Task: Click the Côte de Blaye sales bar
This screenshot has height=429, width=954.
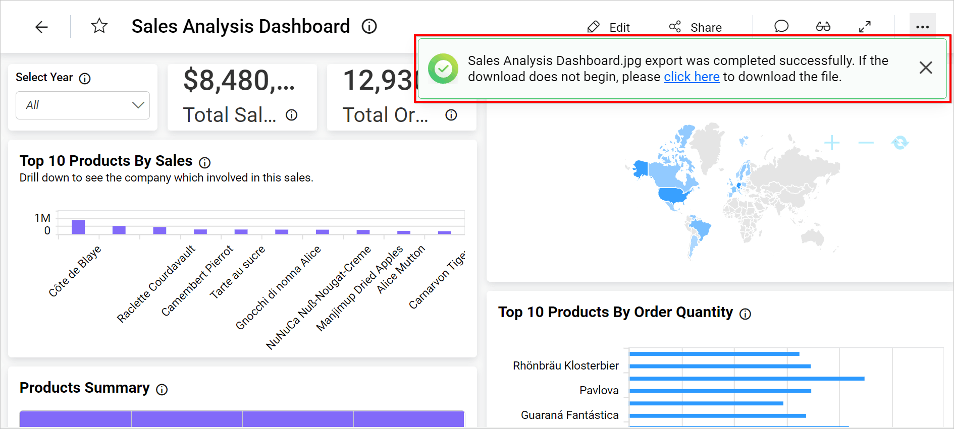Action: point(78,227)
